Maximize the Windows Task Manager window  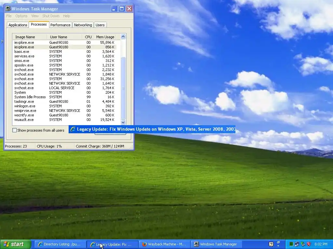(x=122, y=9)
